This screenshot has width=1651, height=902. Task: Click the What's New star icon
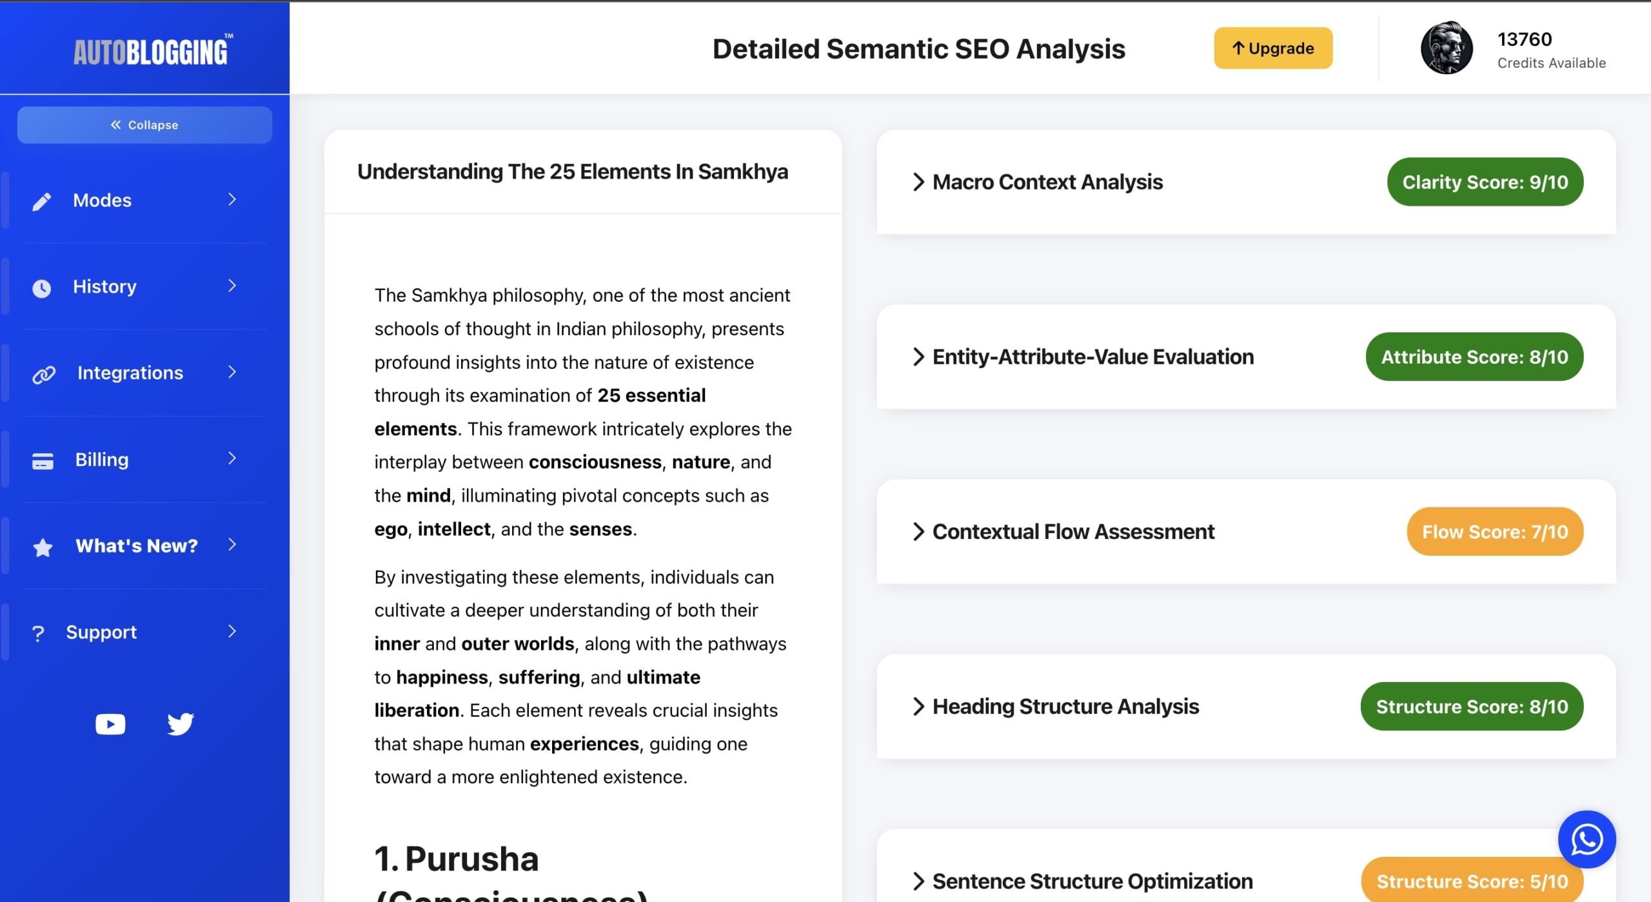point(43,547)
